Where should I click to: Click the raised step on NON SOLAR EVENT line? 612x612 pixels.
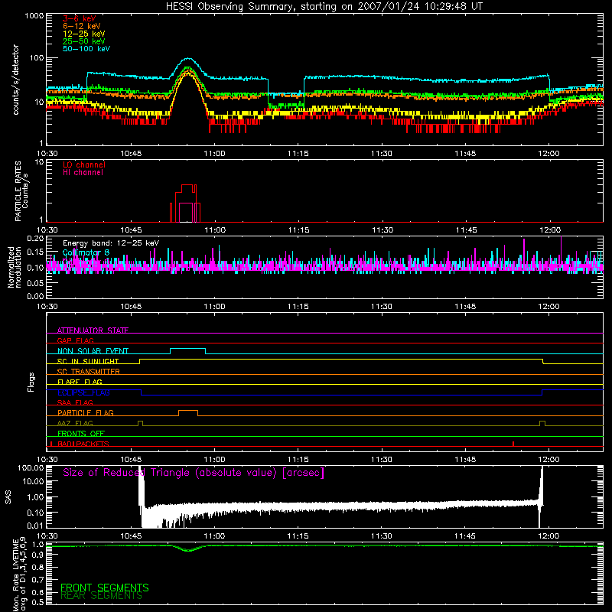tap(187, 349)
